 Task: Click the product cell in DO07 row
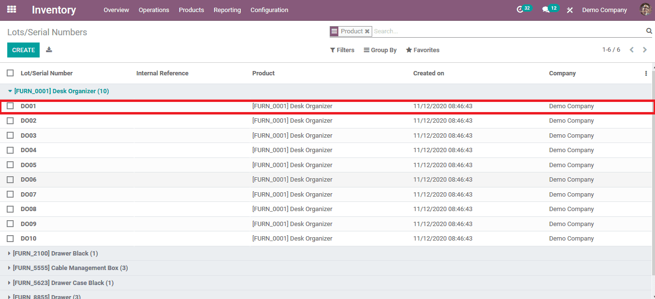point(292,194)
